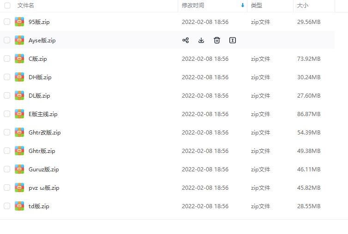Tick the select-all checkbox in the header
The image size is (348, 234).
point(7,6)
